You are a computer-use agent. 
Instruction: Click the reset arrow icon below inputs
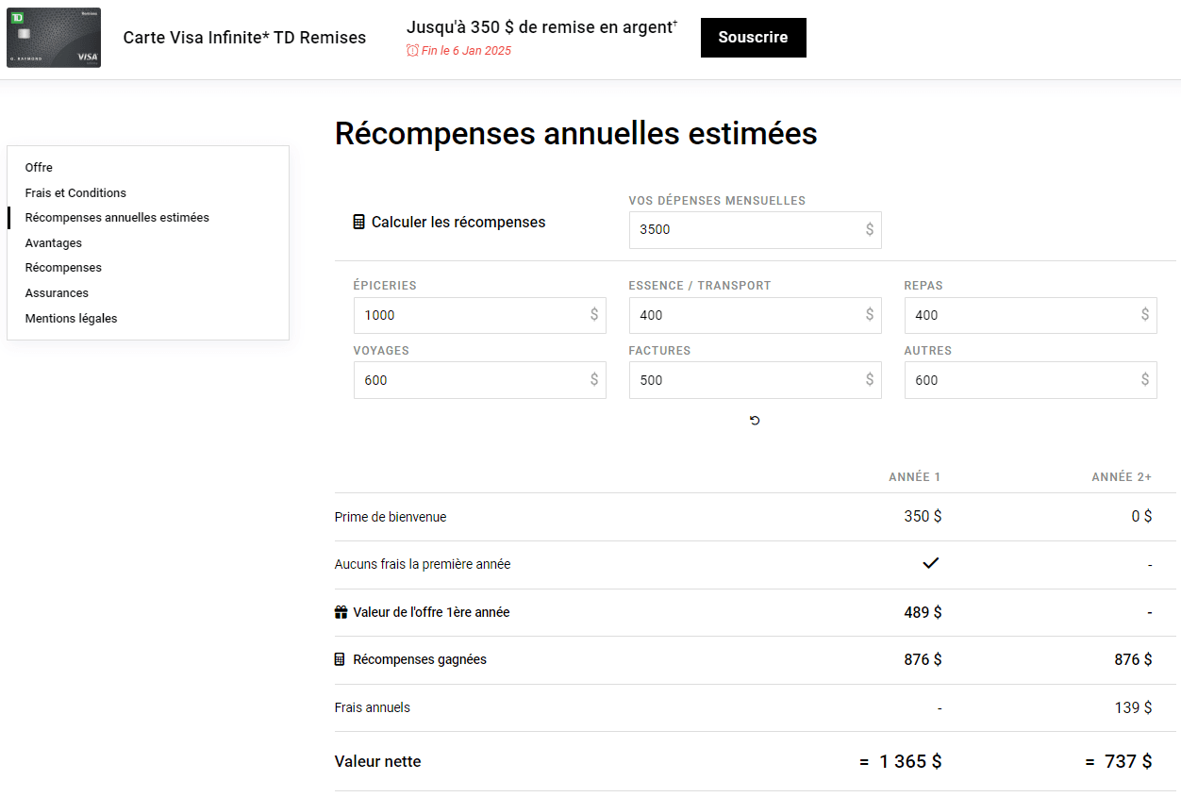[755, 421]
